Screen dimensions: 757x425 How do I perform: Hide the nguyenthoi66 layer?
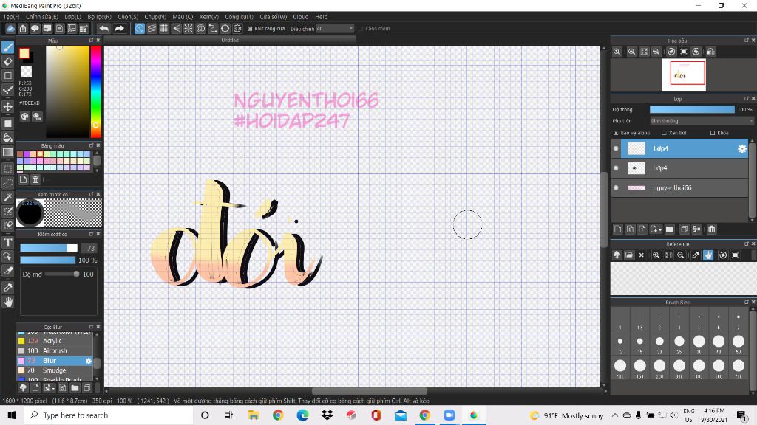click(x=616, y=188)
